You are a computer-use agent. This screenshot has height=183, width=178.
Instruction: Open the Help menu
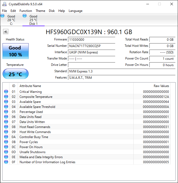[62, 11]
